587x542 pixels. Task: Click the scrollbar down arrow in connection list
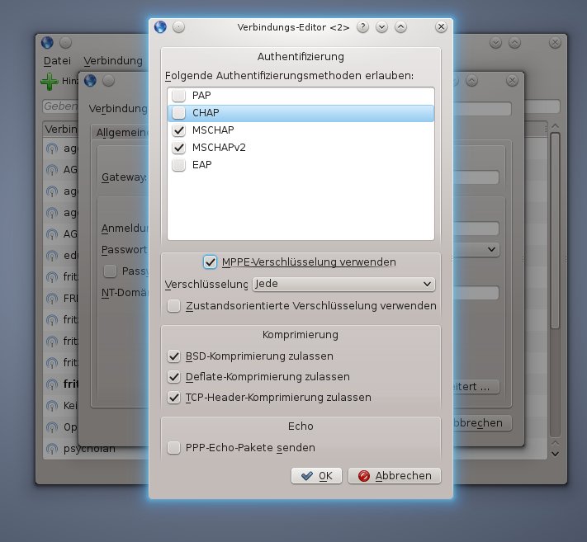pyautogui.click(x=556, y=453)
